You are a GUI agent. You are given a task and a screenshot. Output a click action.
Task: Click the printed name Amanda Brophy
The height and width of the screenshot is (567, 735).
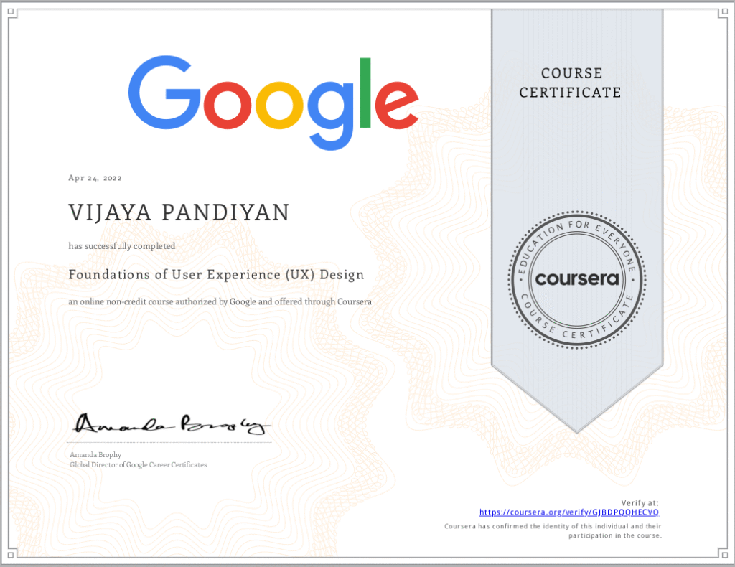coord(95,455)
